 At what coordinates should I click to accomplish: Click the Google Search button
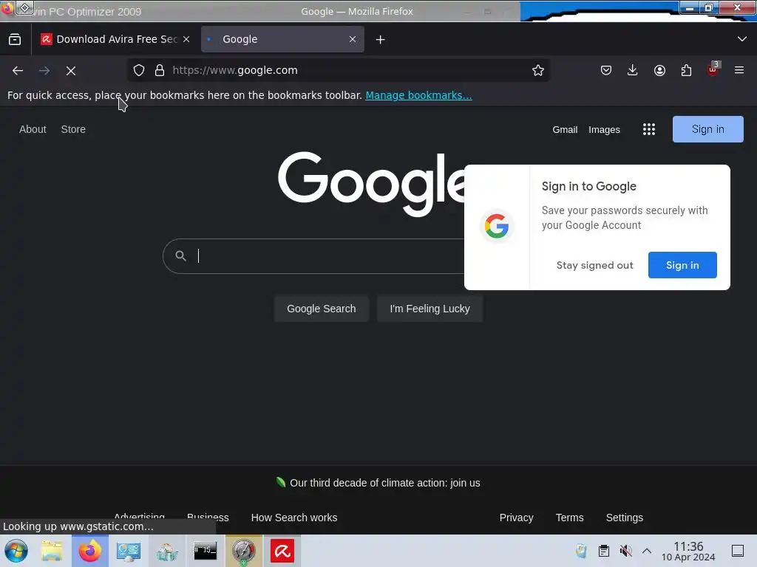pos(321,309)
